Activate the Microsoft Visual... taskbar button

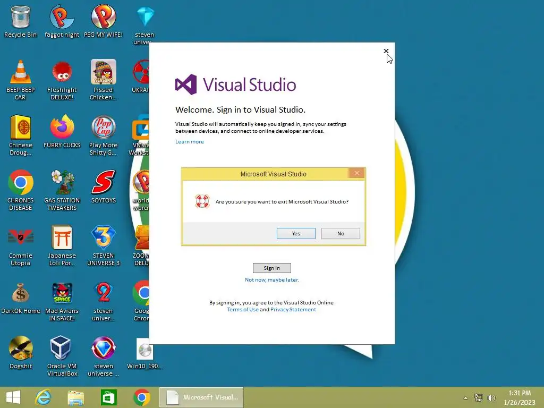click(x=201, y=397)
